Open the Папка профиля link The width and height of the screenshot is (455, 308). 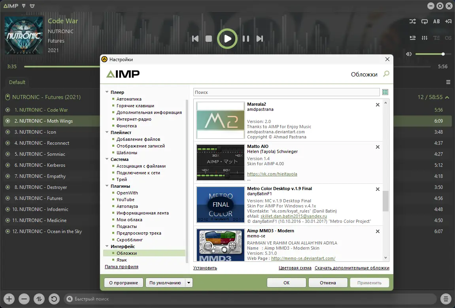click(121, 267)
